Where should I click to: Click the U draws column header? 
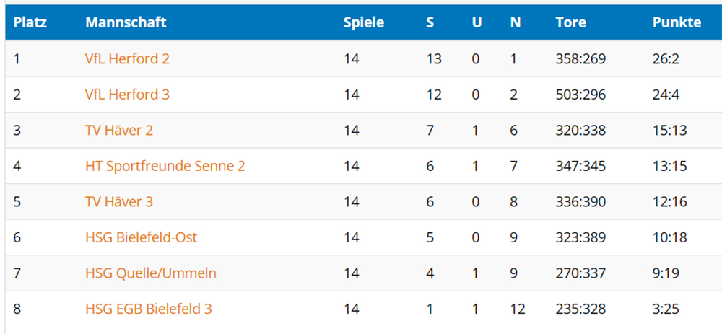tap(477, 22)
